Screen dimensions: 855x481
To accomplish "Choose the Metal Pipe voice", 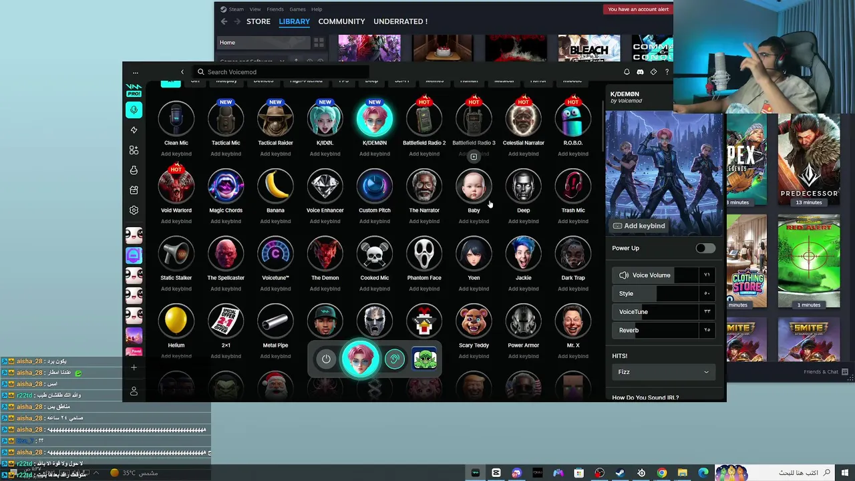I will tap(275, 321).
